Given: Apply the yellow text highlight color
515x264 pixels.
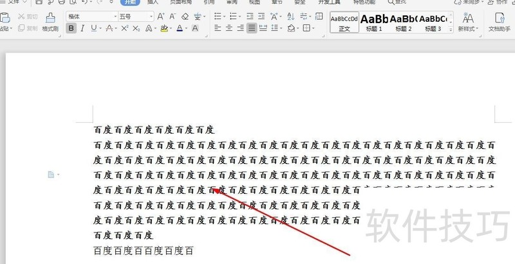Looking at the screenshot, I should (164, 28).
